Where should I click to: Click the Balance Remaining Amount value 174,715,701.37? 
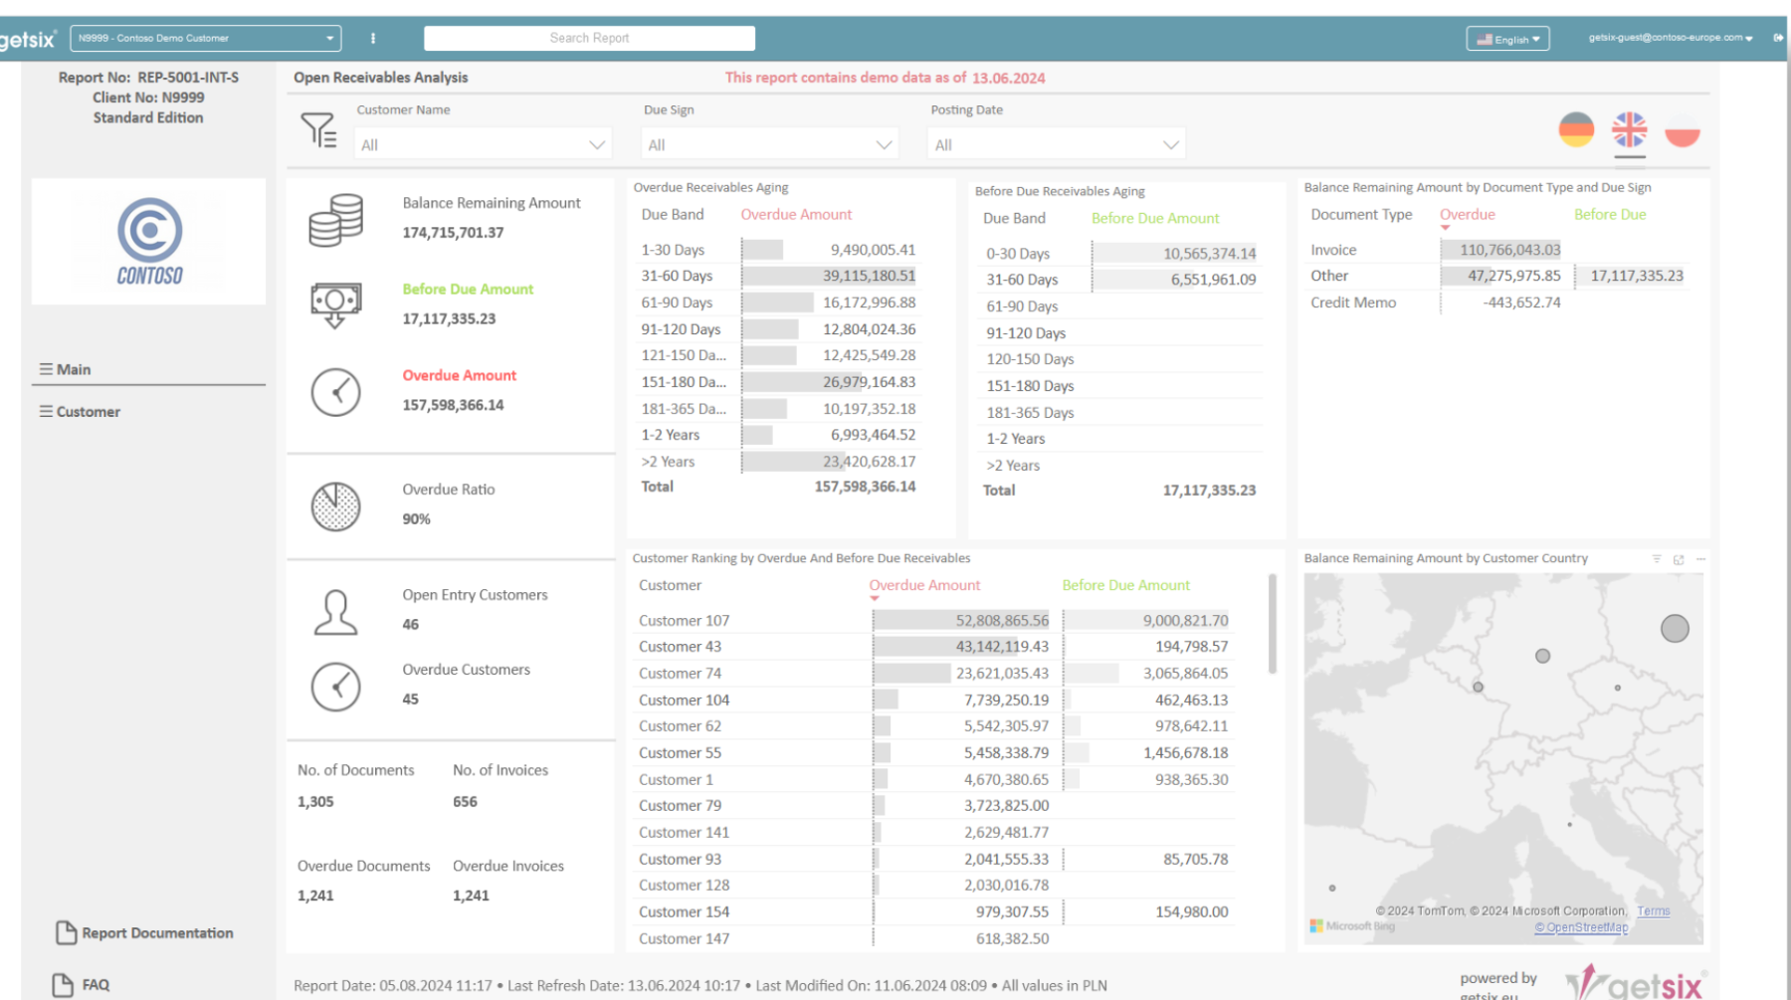coord(453,233)
